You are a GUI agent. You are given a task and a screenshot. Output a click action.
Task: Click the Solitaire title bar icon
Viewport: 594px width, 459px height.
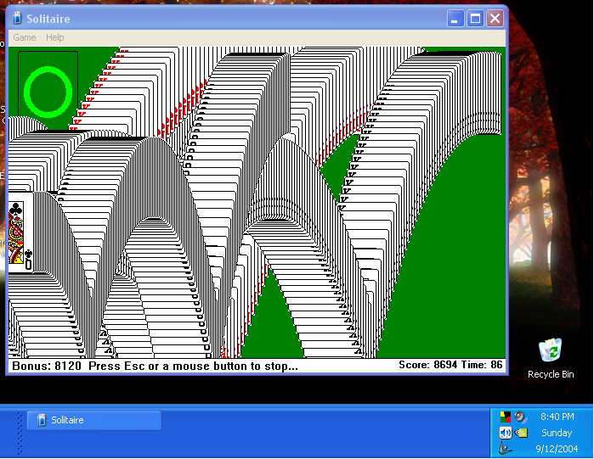coord(17,19)
